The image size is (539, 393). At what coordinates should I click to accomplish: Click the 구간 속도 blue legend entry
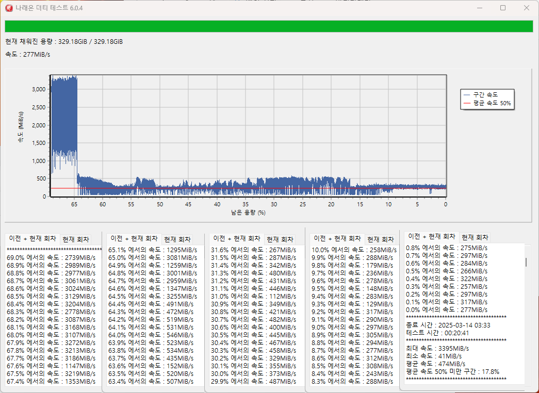[x=481, y=94]
